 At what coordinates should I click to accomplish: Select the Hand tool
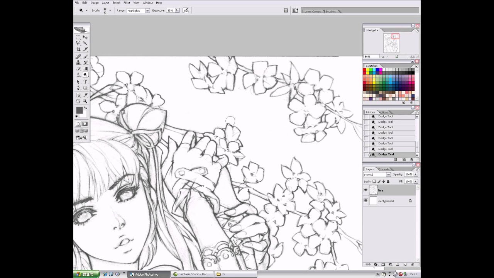point(78,101)
